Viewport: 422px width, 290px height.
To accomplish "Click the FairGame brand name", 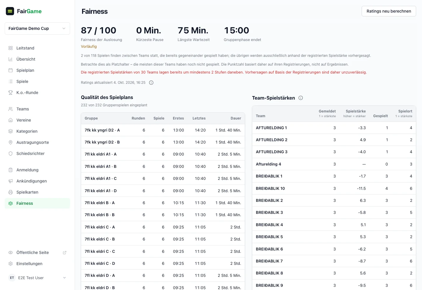I will 29,11.
